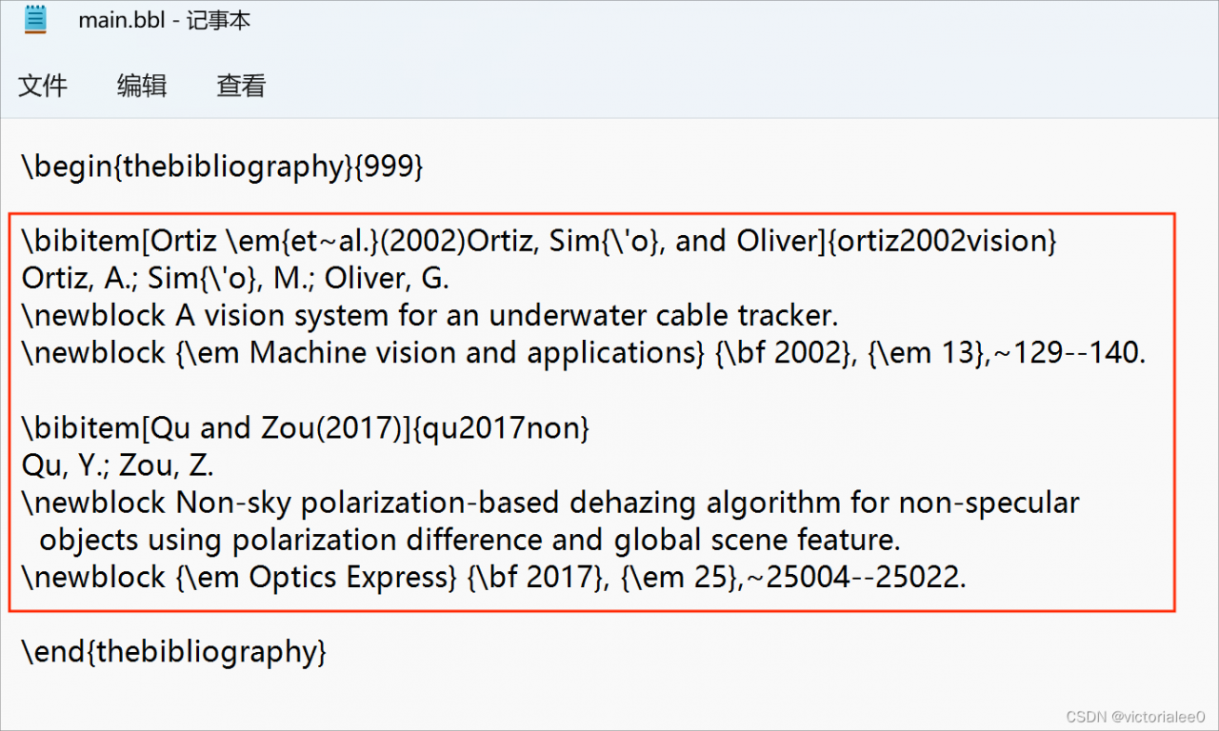Image resolution: width=1219 pixels, height=731 pixels.
Task: Click the CSDN @victorialee0 watermark
Action: pyautogui.click(x=1135, y=716)
